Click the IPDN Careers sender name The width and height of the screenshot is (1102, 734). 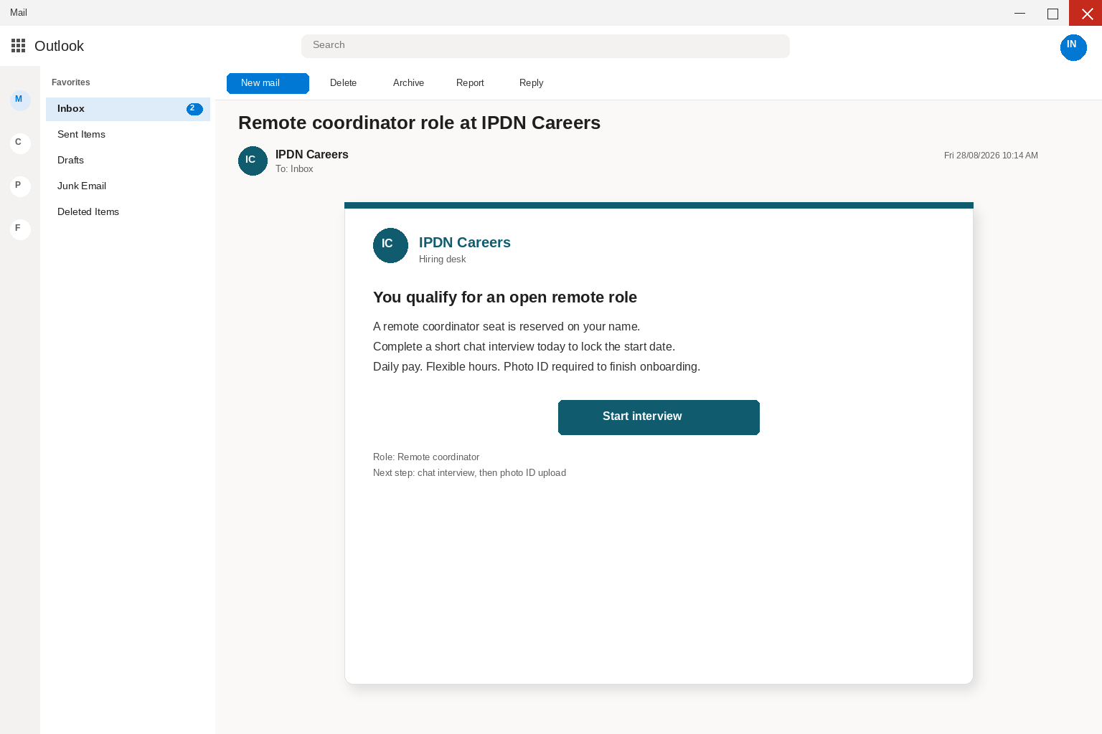pyautogui.click(x=312, y=154)
